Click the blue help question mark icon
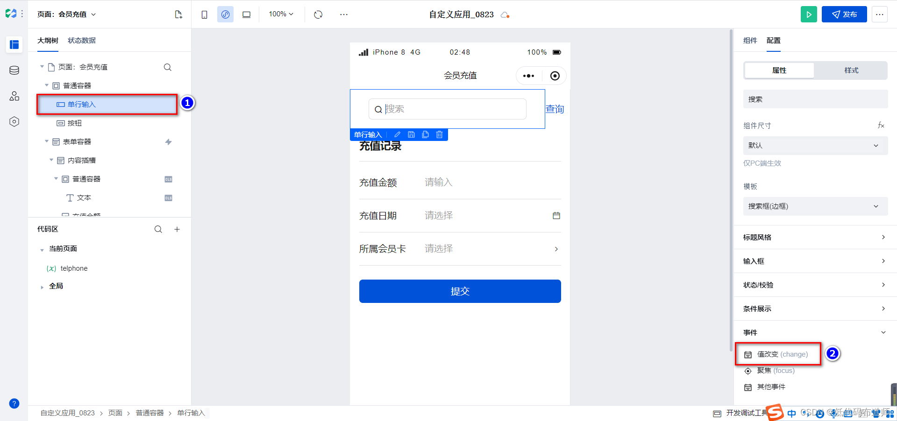 pos(14,404)
